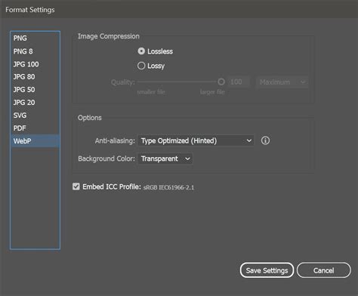Open the Maximum quality preset dropdown

tap(282, 82)
